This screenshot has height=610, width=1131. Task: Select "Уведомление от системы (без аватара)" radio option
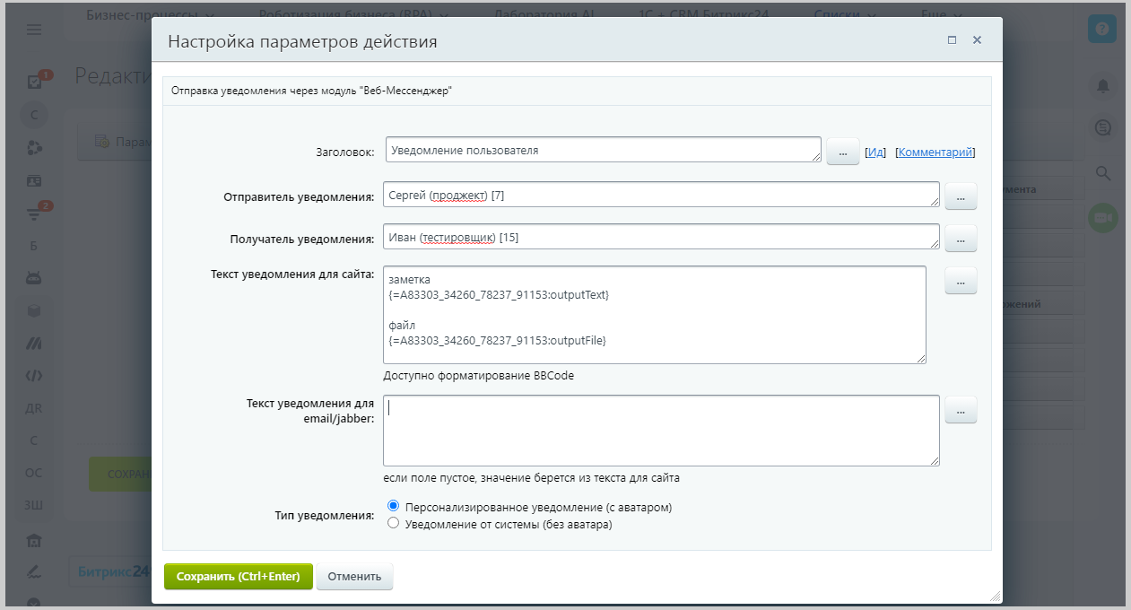point(393,524)
